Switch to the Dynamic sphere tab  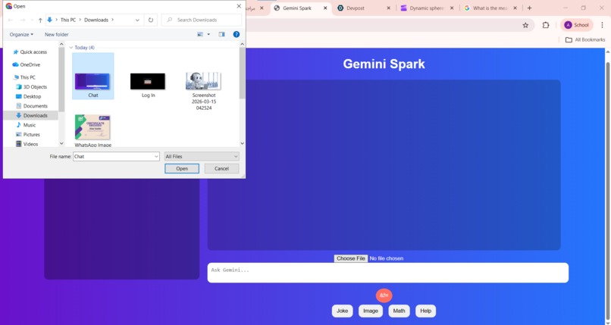click(427, 8)
